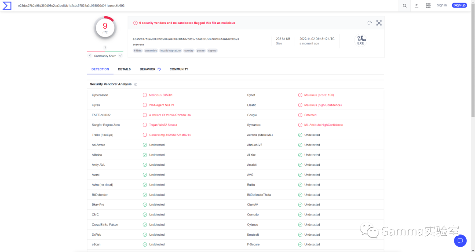The height and width of the screenshot is (252, 475).
Task: Click the reanalyze refresh icon
Action: (369, 23)
